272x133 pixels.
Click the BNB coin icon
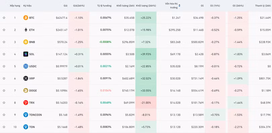pyautogui.click(x=26, y=42)
